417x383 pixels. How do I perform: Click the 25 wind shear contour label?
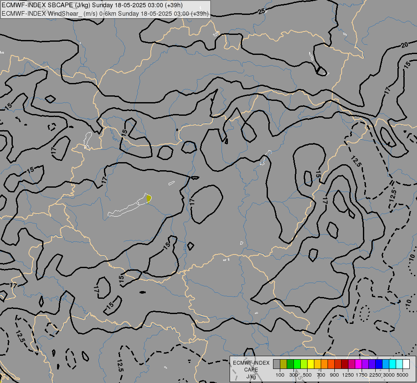click(262, 11)
